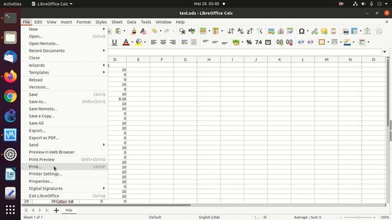Viewport: 392px width, 220px height.
Task: Click the Clone Formatting paintbrush icon
Action: pyautogui.click(x=134, y=31)
